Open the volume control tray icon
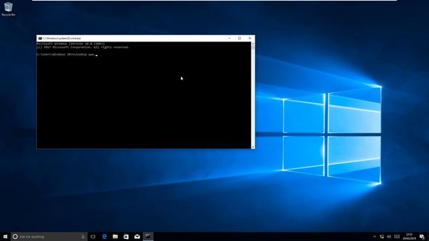 [x=389, y=236]
